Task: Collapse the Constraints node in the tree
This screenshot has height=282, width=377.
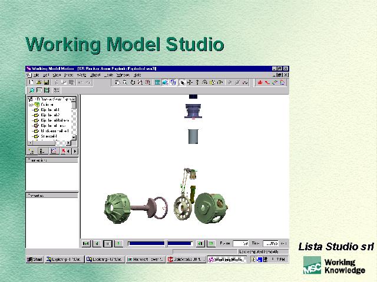Action: pos(31,105)
